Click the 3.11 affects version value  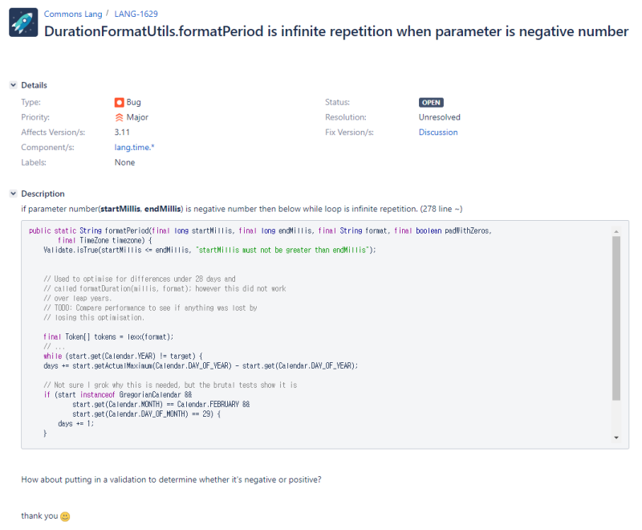[122, 132]
